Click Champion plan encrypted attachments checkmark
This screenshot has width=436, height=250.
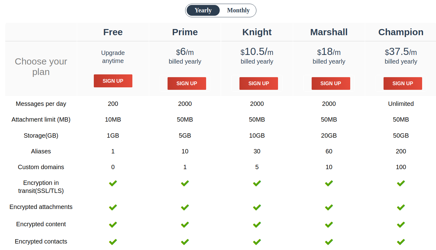(401, 207)
